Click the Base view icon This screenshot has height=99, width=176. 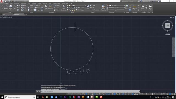150,7
